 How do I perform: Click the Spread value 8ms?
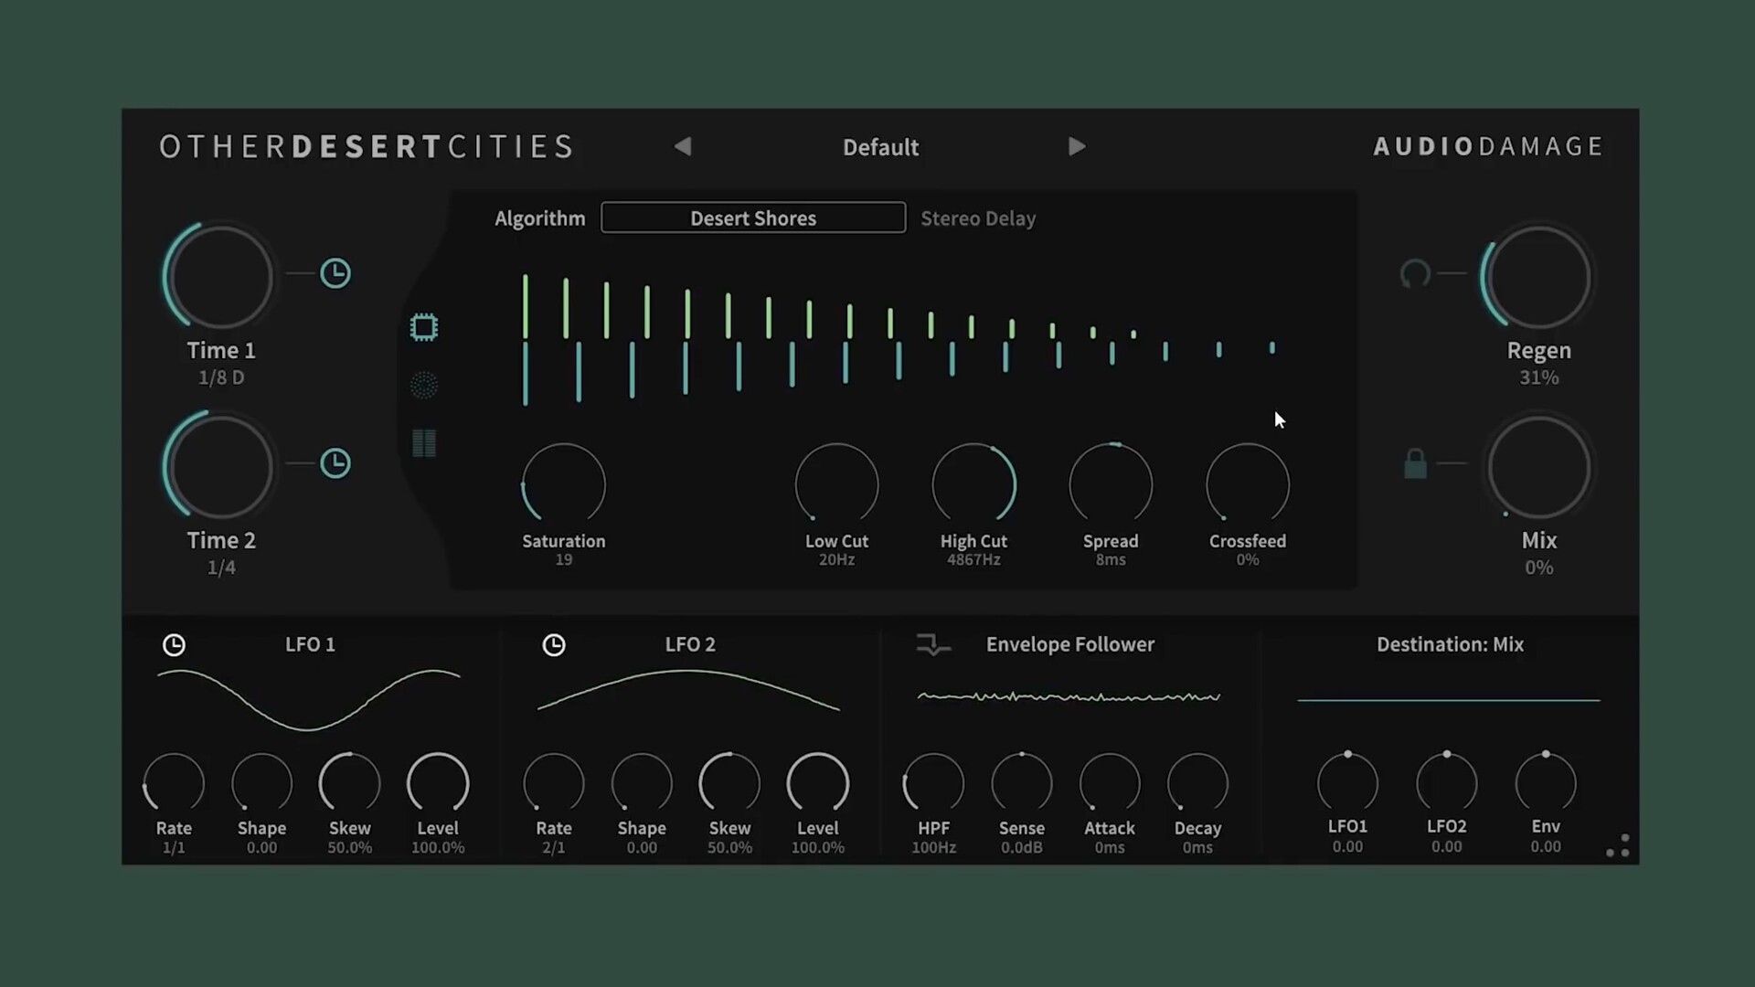1111,559
